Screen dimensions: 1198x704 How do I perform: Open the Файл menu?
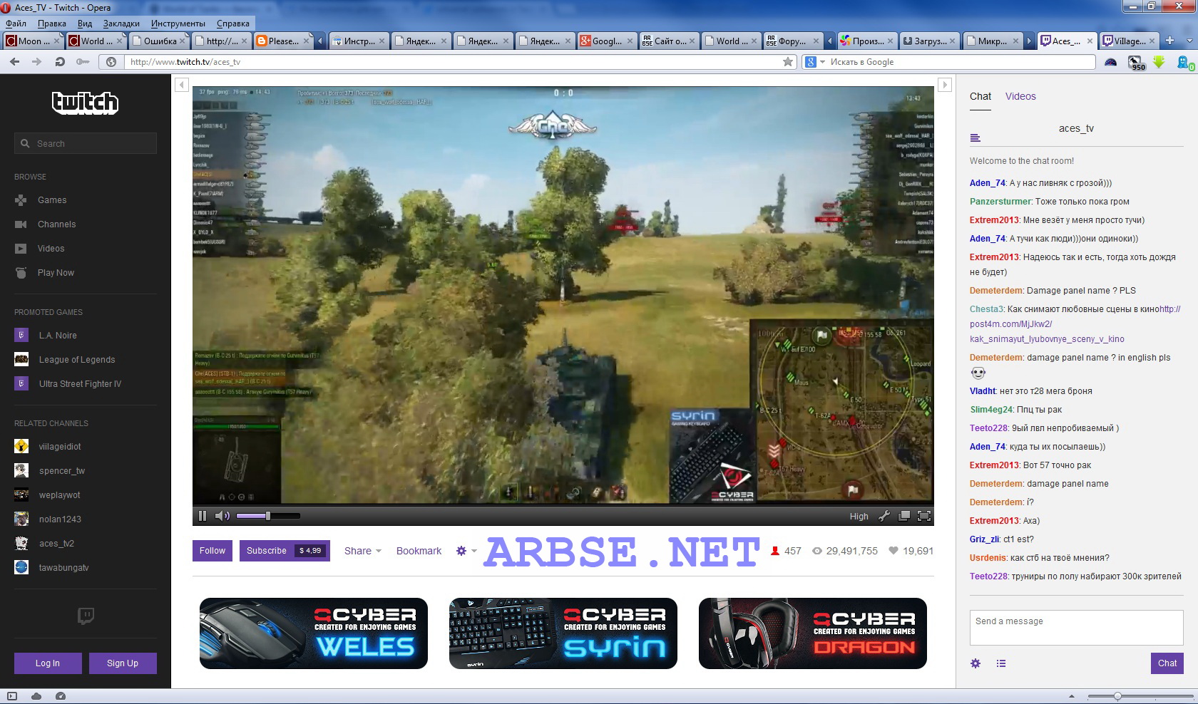(x=16, y=24)
